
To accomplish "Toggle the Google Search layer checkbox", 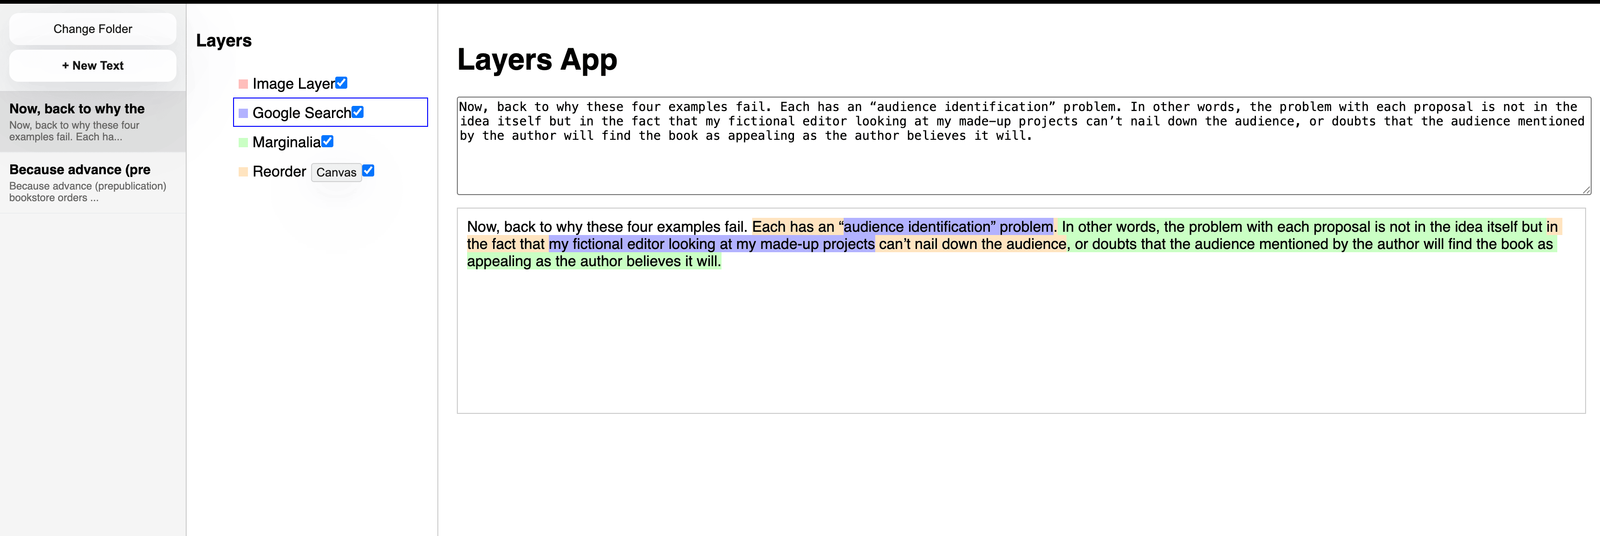I will [357, 112].
